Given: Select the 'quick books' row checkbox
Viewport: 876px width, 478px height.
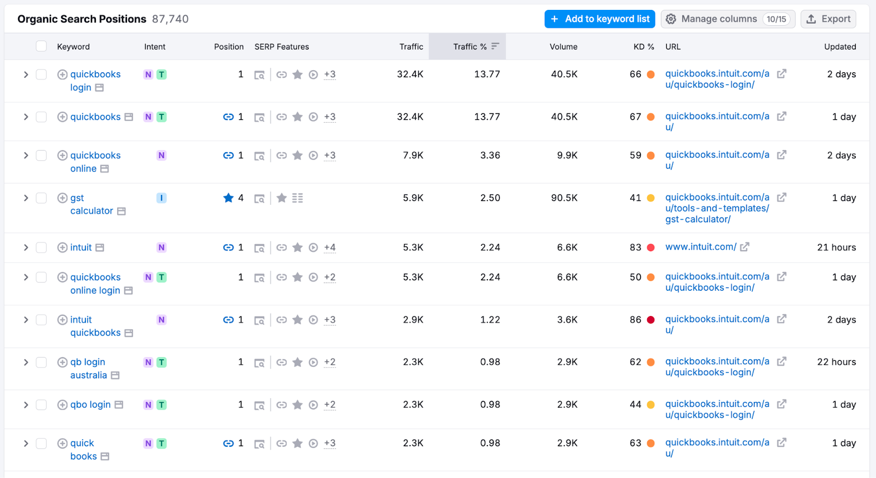Looking at the screenshot, I should tap(41, 444).
